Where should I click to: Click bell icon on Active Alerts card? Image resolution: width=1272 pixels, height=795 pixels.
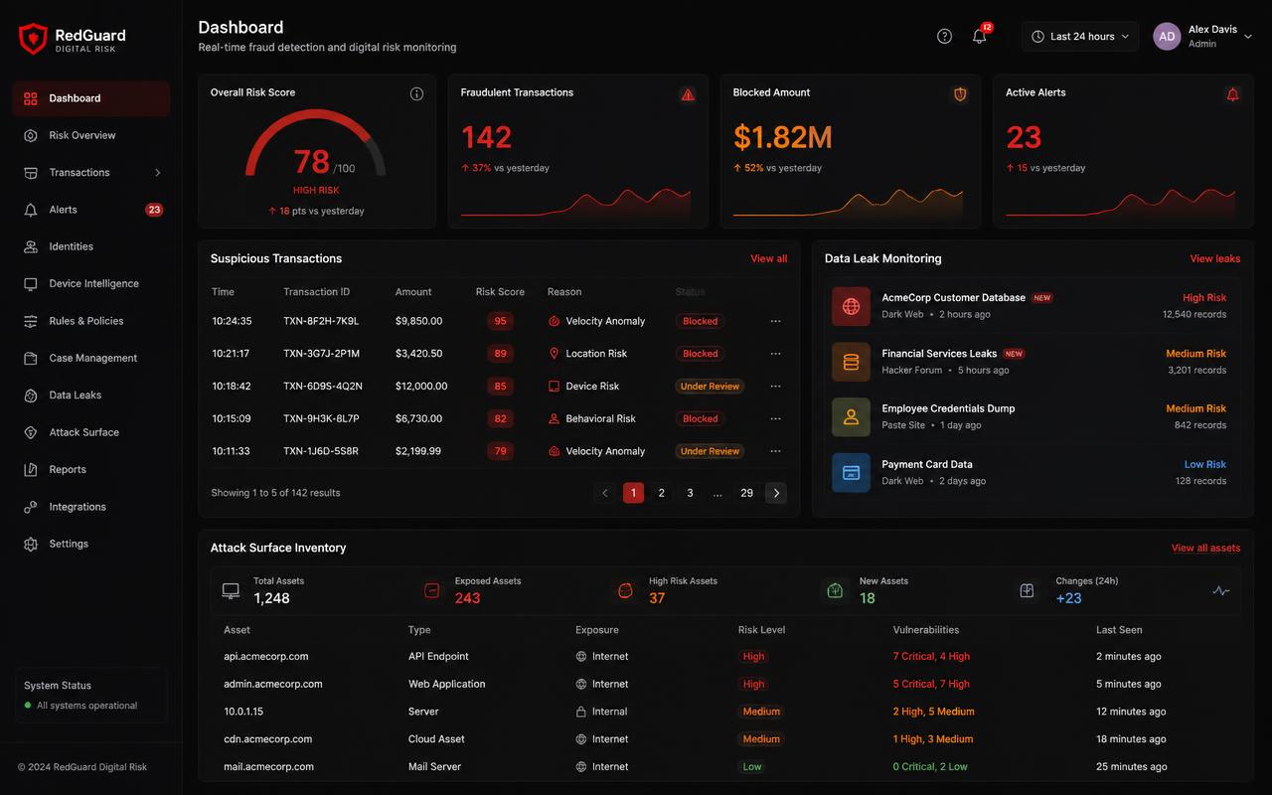click(1232, 94)
